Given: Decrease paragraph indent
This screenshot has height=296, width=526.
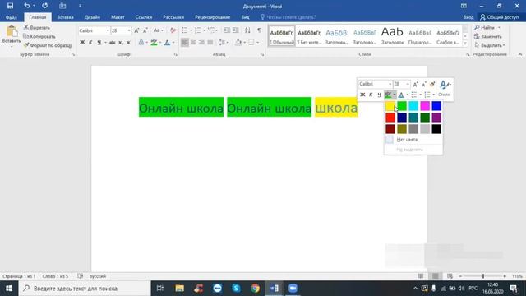Looking at the screenshot, I should tap(227, 30).
